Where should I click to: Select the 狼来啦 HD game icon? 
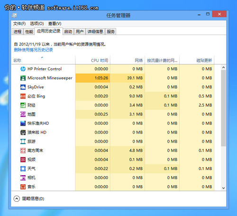pyautogui.click(x=23, y=133)
